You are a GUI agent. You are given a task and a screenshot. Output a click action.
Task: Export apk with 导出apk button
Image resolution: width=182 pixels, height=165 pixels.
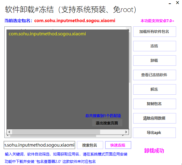(x=154, y=133)
